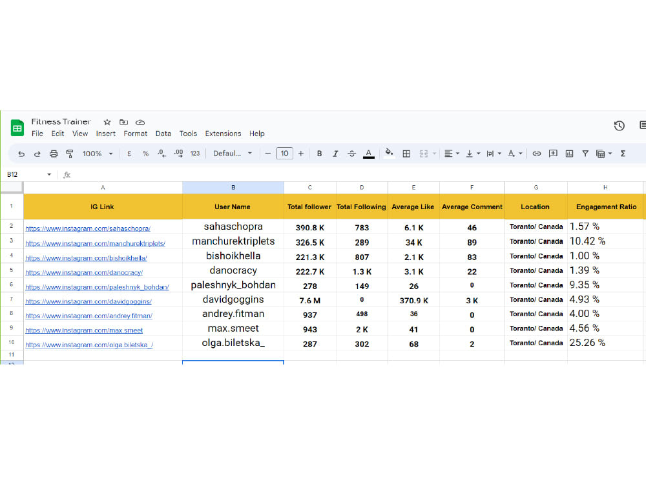
Task: Open the Format menu
Action: pos(135,134)
